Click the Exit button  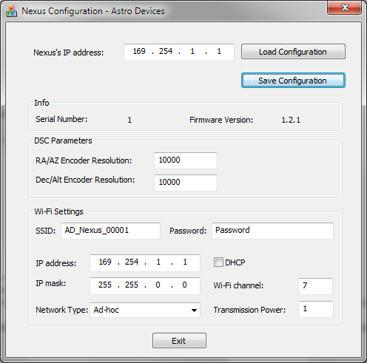click(x=179, y=341)
